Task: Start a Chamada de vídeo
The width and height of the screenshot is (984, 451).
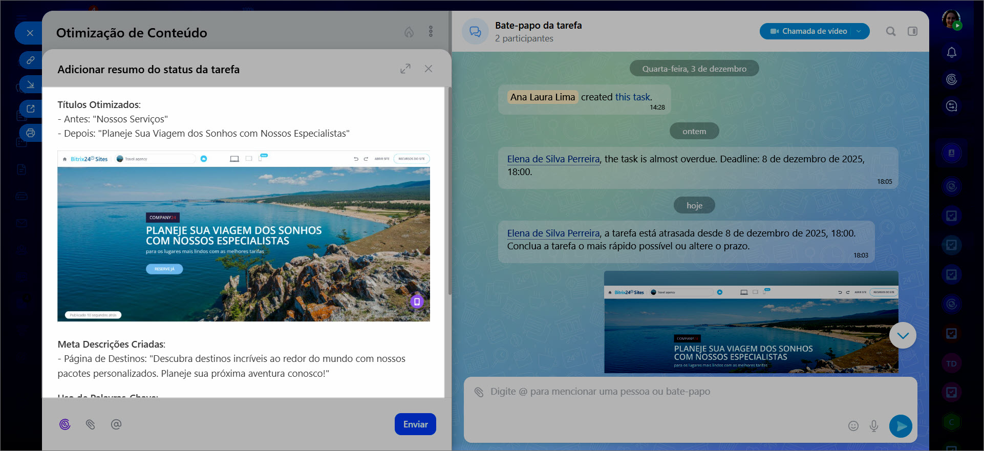Action: point(809,31)
